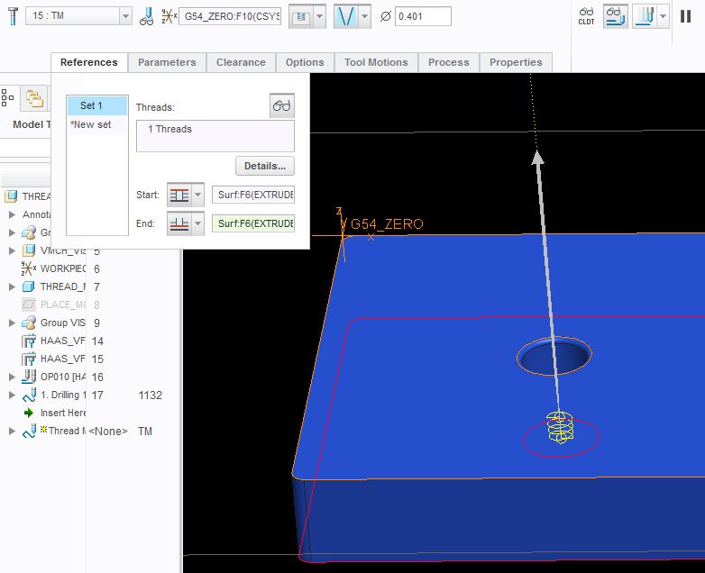Click the Group VIS icon numbered 9
705x573 pixels.
[x=29, y=323]
